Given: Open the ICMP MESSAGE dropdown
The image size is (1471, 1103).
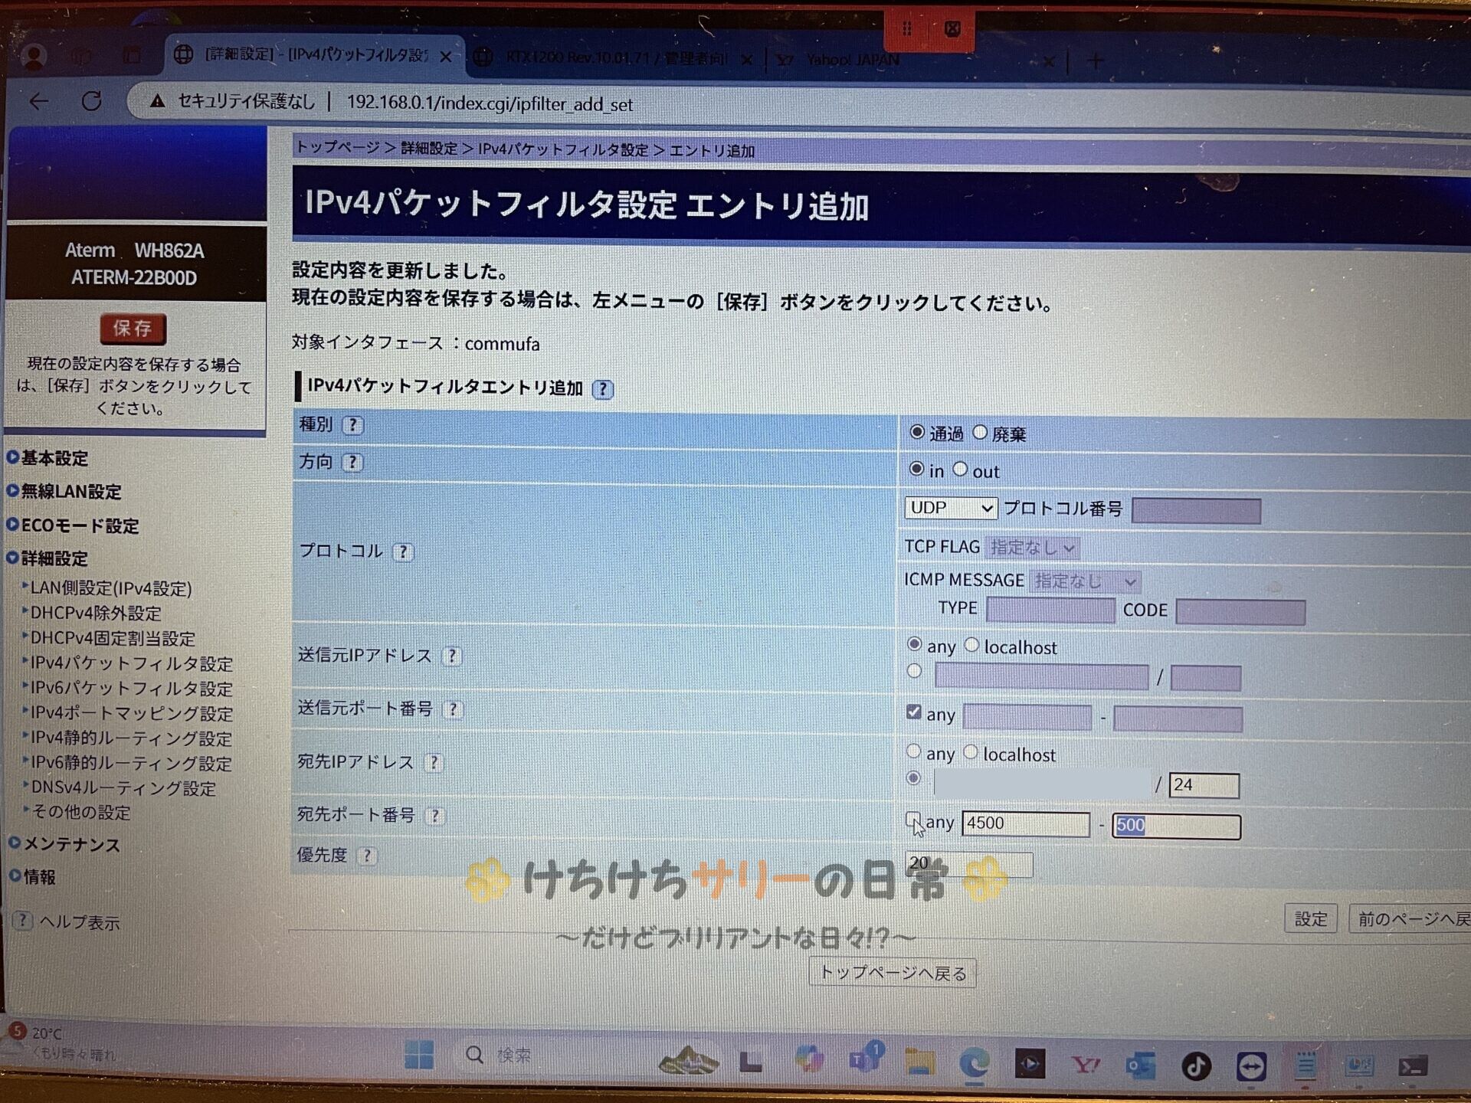Looking at the screenshot, I should coord(1084,582).
